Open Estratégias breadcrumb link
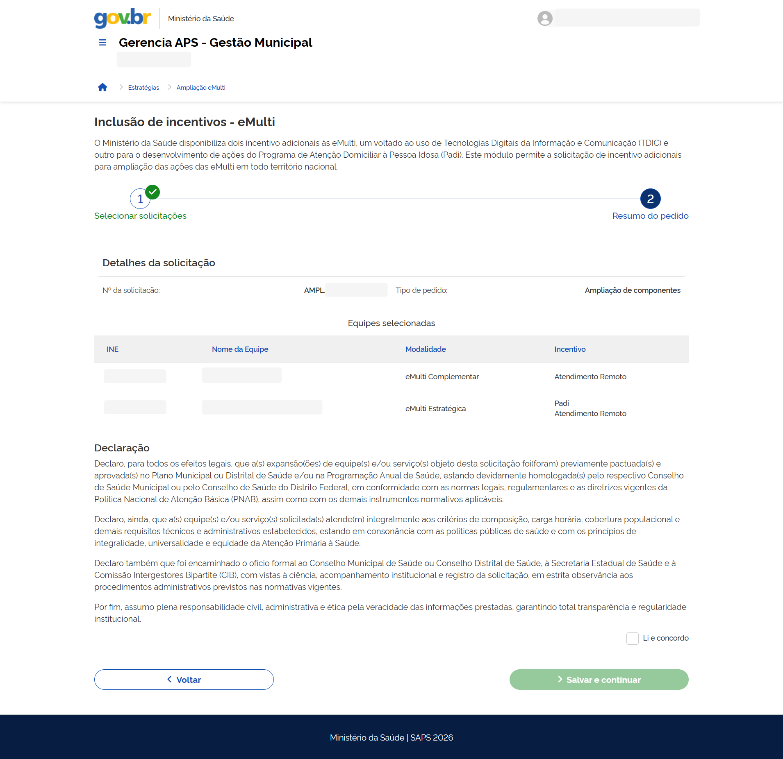Viewport: 783px width, 759px height. (x=143, y=88)
